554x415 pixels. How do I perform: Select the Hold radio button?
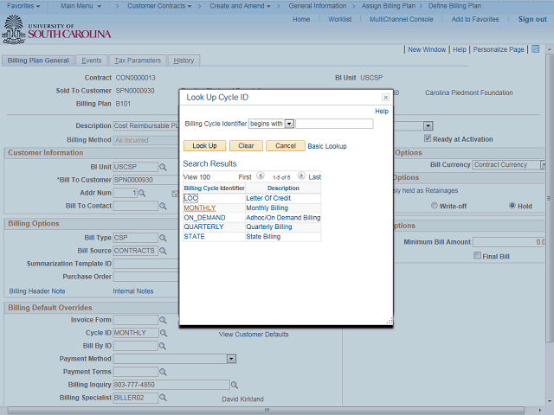click(x=512, y=206)
